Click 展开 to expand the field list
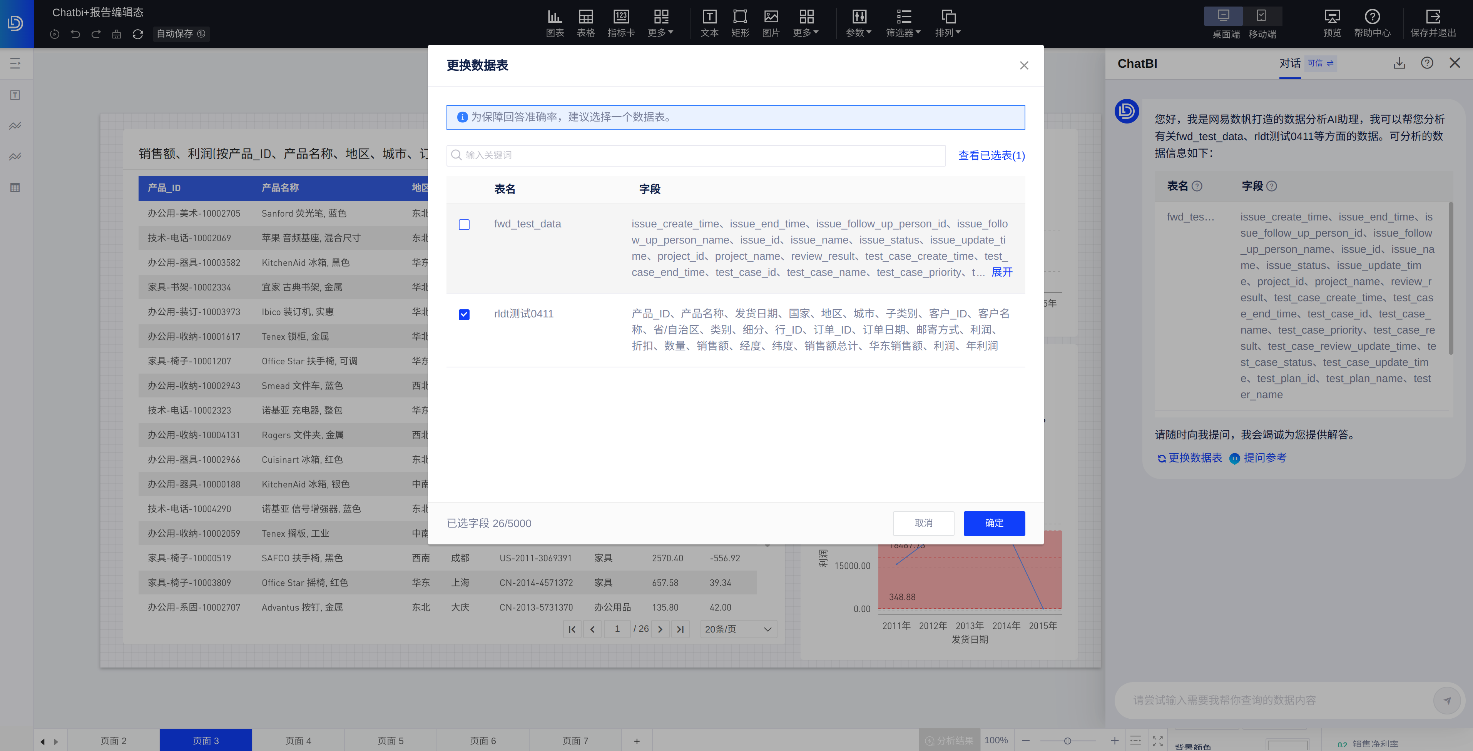The image size is (1473, 751). coord(1001,272)
